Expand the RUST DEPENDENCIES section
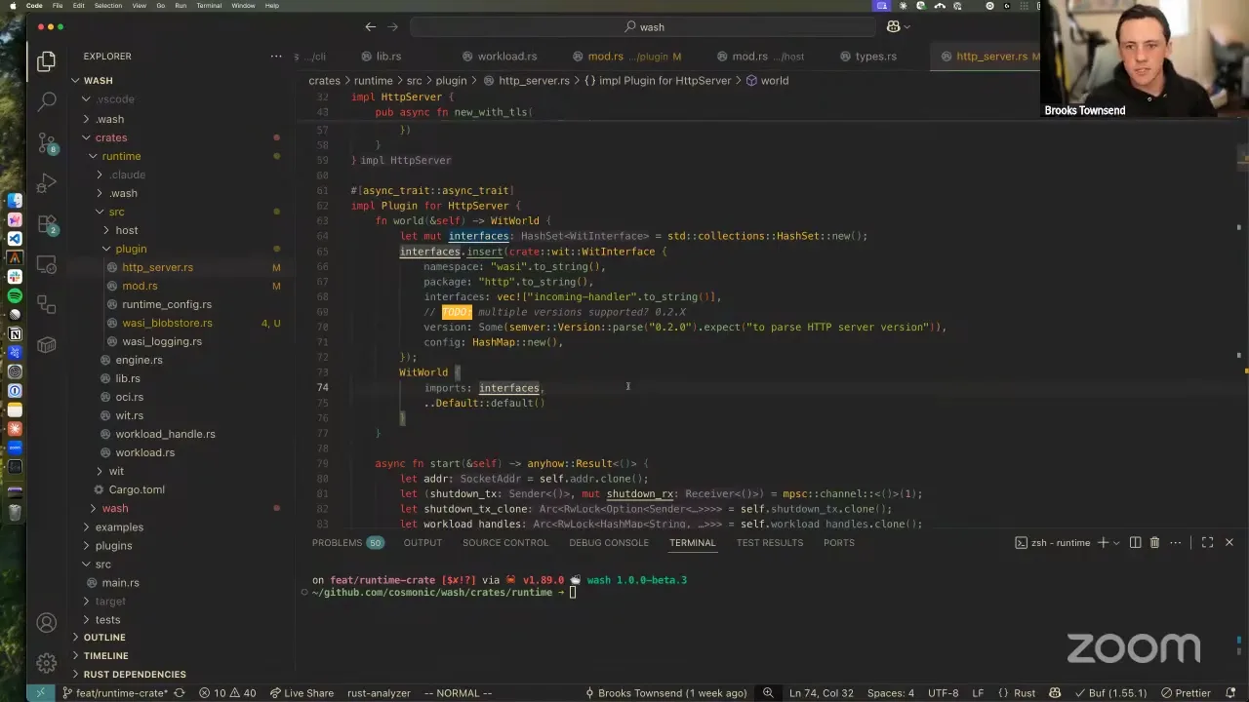The width and height of the screenshot is (1249, 702). point(135,675)
